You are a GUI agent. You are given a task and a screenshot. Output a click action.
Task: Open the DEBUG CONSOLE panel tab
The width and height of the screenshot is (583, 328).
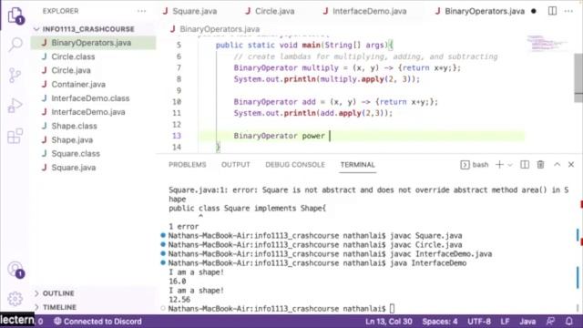(295, 165)
